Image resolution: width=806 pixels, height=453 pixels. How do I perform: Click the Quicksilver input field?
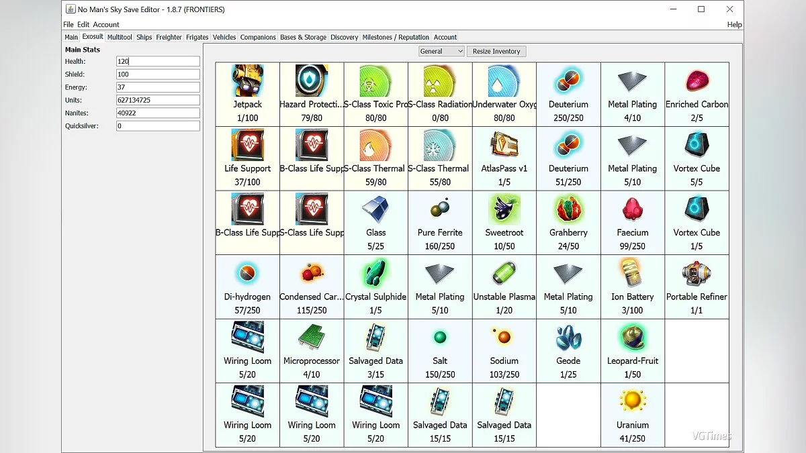coord(158,125)
